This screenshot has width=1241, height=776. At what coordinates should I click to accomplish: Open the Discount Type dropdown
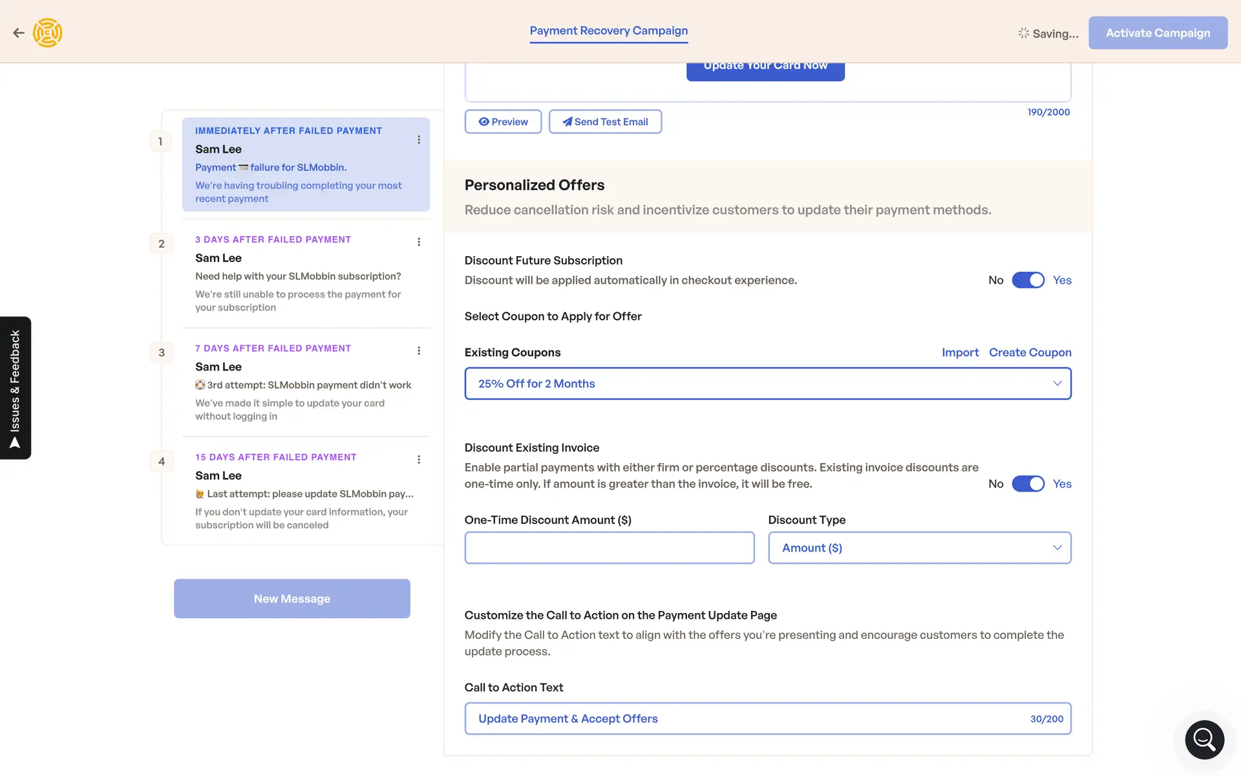tap(919, 548)
